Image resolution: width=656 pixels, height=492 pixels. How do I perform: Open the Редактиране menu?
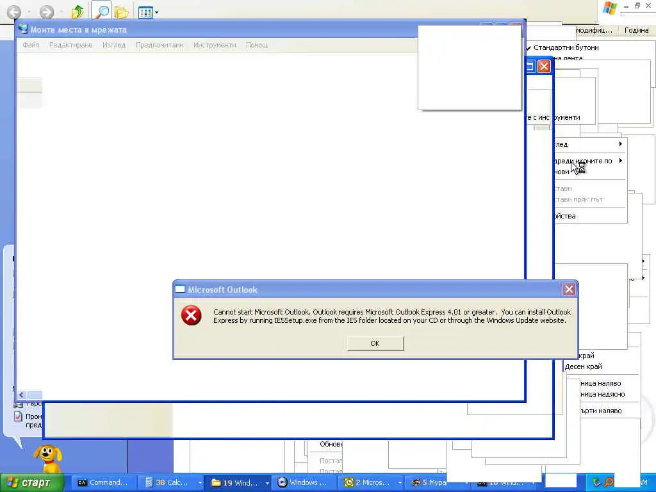[x=70, y=45]
